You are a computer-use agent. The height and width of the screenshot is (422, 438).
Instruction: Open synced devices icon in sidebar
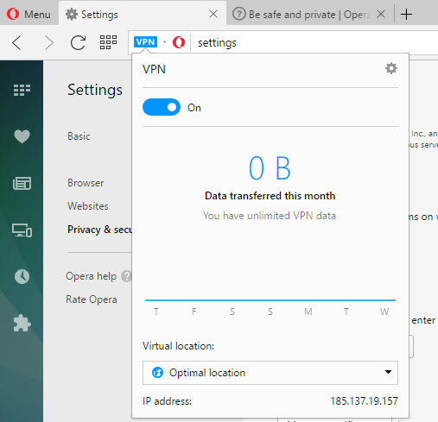(x=22, y=230)
